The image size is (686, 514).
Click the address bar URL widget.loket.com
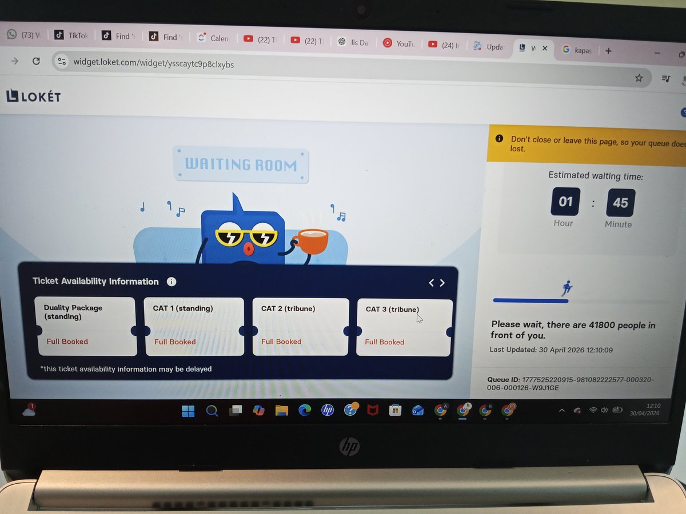pyautogui.click(x=153, y=63)
